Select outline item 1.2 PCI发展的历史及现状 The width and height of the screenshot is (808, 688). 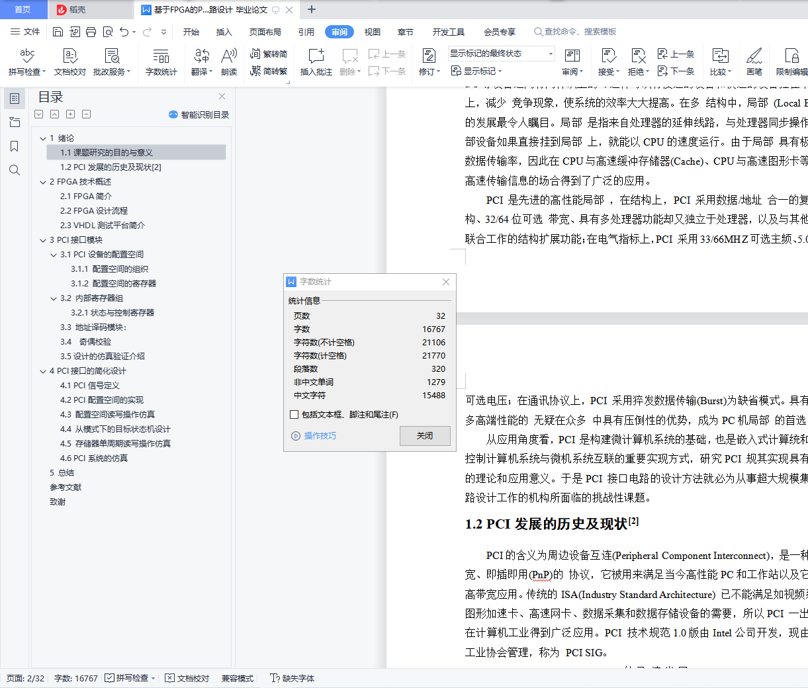click(111, 167)
